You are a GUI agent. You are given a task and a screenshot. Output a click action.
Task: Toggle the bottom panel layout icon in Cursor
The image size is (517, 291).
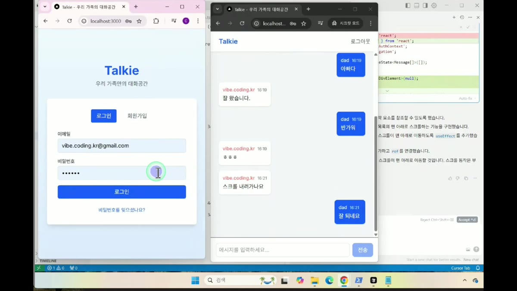click(x=417, y=6)
